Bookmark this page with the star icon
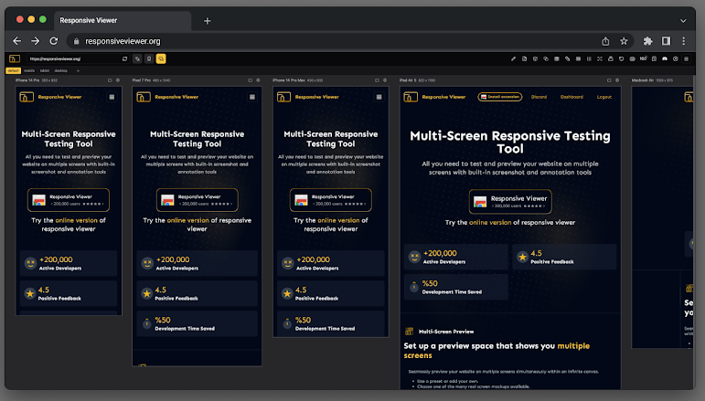Viewport: 705px width, 401px height. (624, 41)
